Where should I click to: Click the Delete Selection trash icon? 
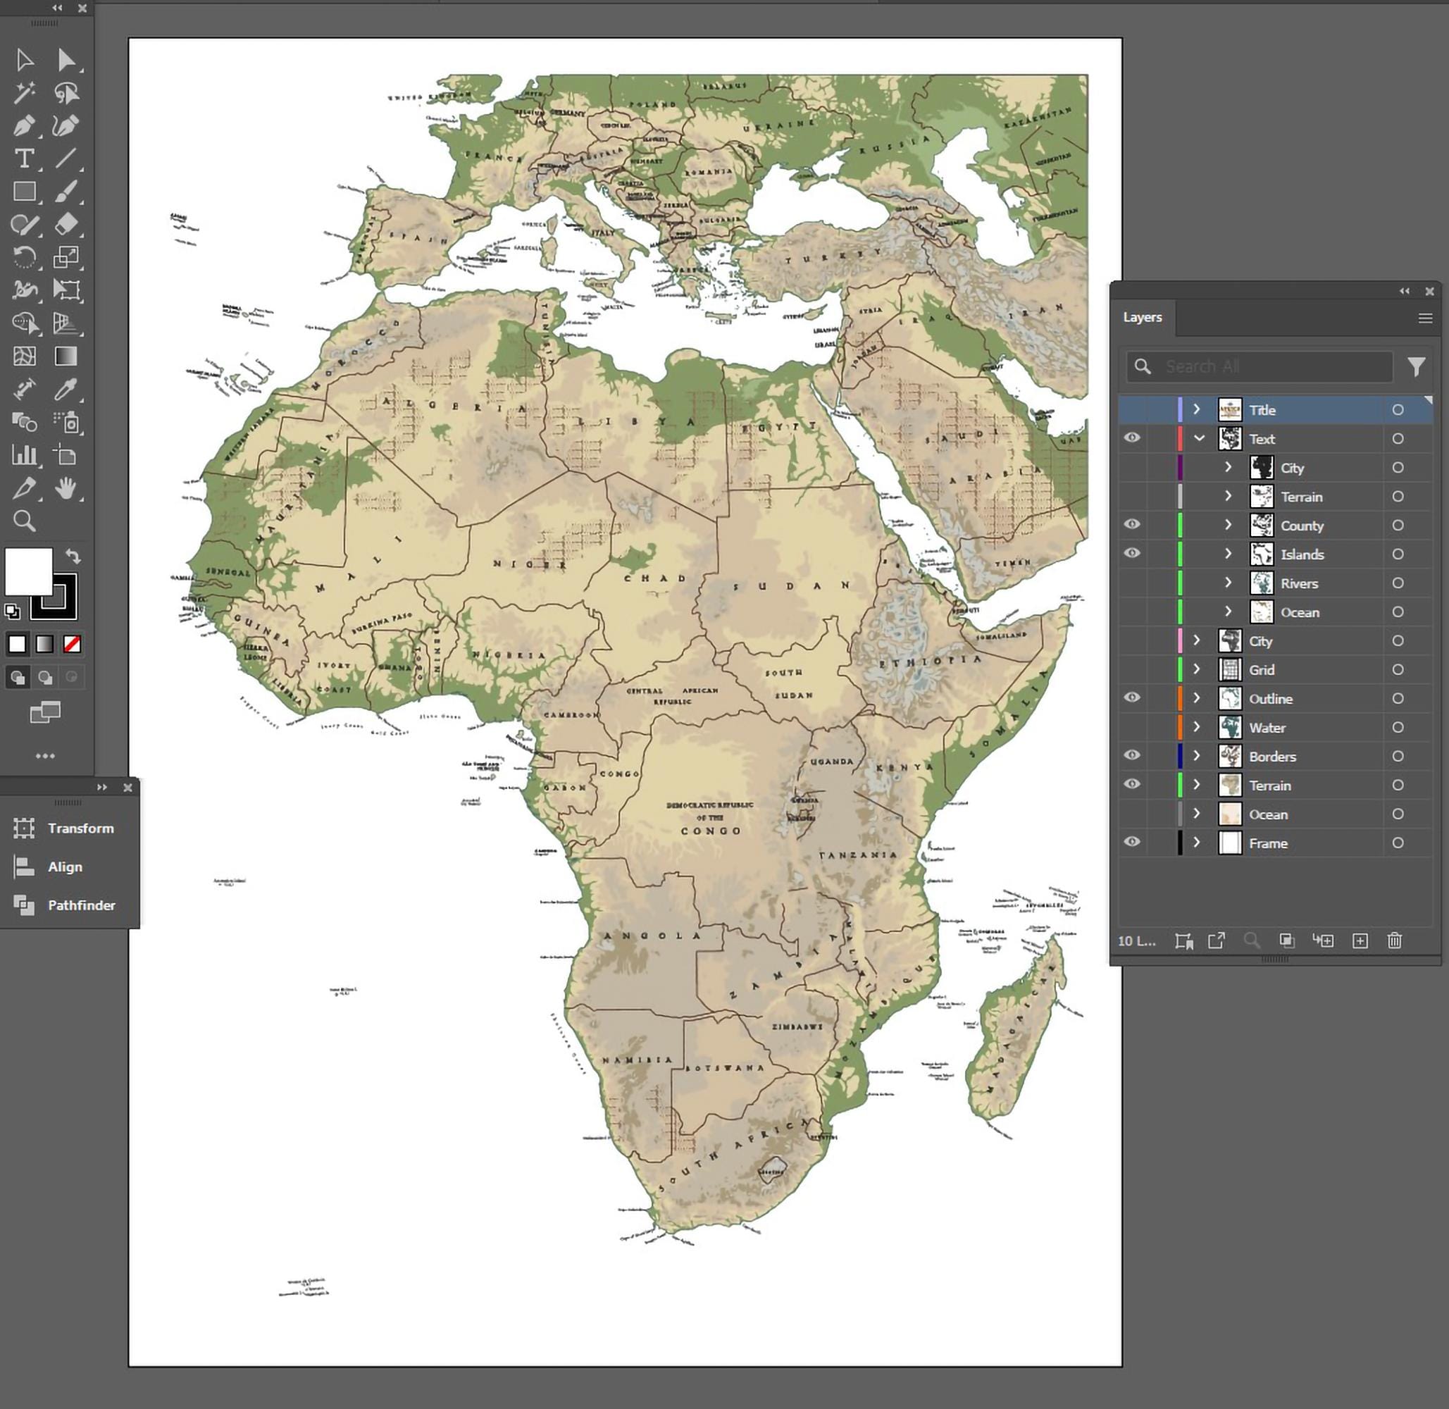(x=1394, y=941)
